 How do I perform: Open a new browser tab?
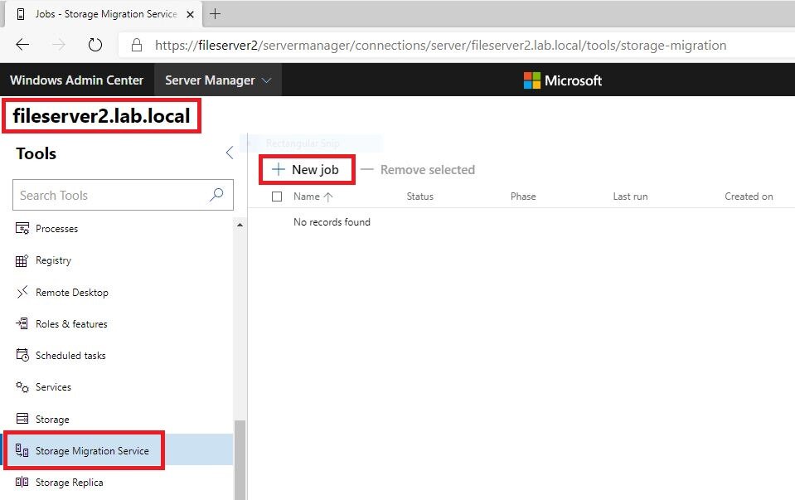215,14
